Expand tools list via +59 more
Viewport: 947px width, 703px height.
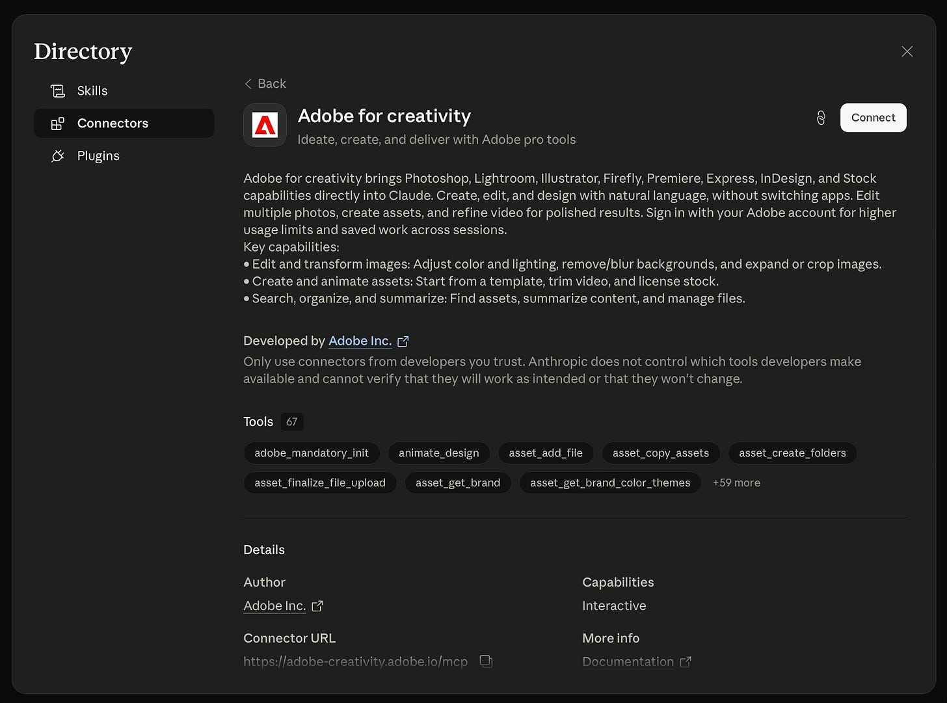point(736,483)
